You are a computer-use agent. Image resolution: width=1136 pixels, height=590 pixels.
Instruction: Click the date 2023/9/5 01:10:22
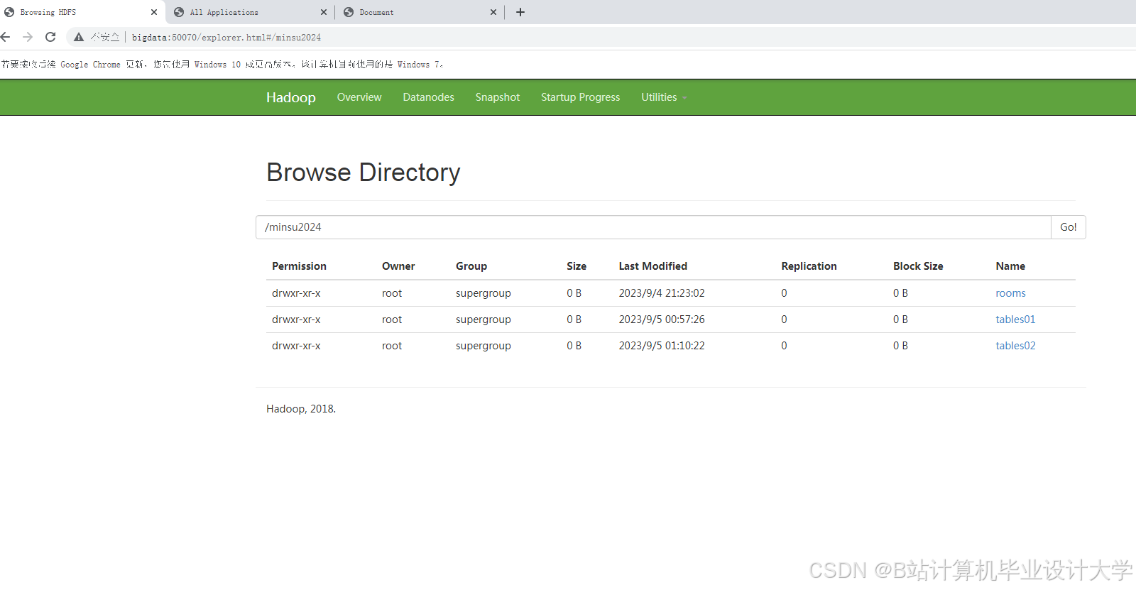tap(662, 346)
